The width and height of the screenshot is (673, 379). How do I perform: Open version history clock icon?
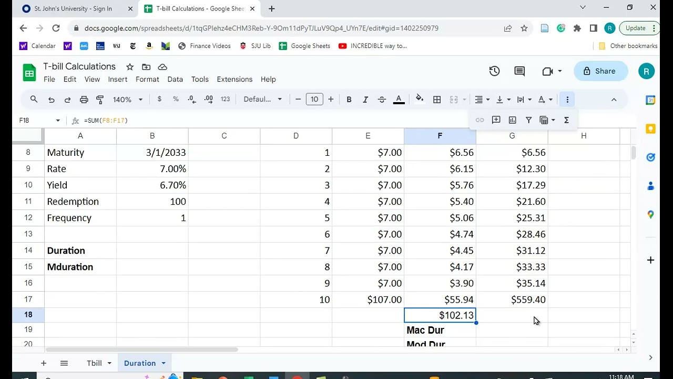point(494,71)
